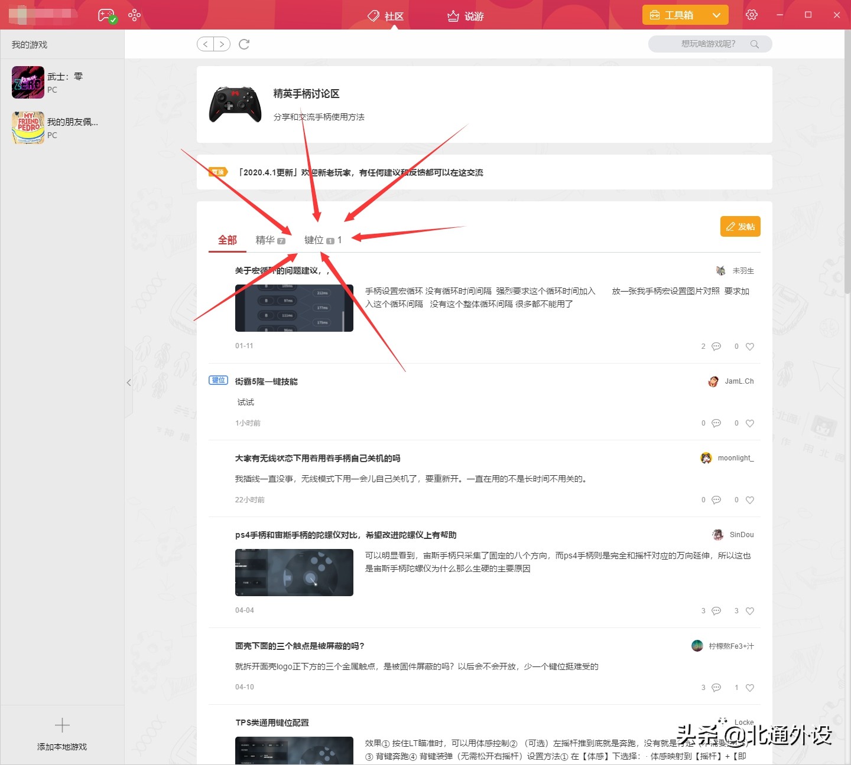
Task: Click 添加本地游戏 label
Action: 62,747
